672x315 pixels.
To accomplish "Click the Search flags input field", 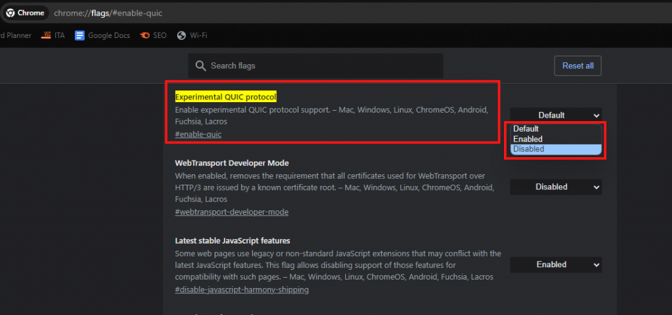I will pos(322,65).
